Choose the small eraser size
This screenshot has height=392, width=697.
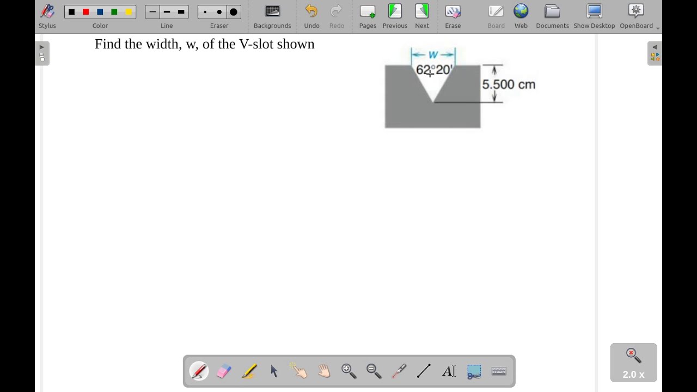205,12
